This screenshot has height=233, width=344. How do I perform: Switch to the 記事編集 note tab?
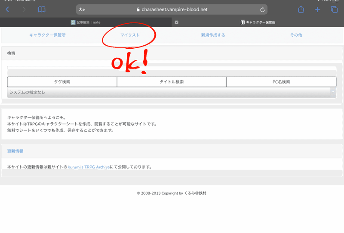[x=86, y=22]
